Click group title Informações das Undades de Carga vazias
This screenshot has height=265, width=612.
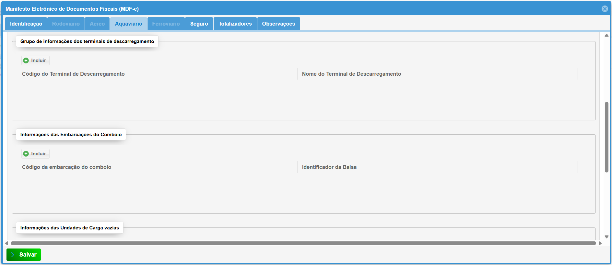point(70,228)
